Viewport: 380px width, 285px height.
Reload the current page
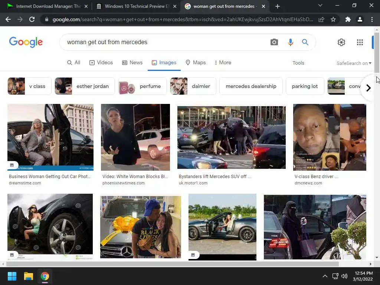(32, 19)
